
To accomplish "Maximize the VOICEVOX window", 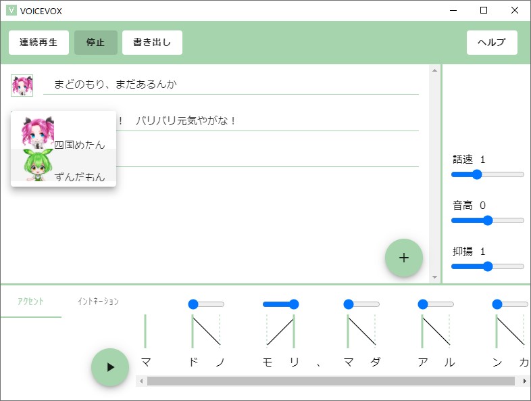I will [x=484, y=11].
